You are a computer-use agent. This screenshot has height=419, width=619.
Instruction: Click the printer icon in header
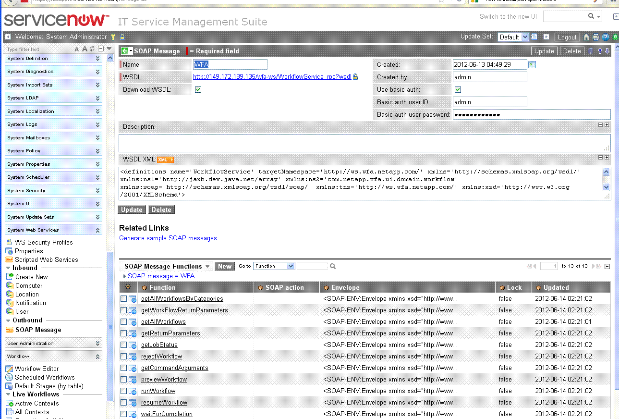pos(596,37)
